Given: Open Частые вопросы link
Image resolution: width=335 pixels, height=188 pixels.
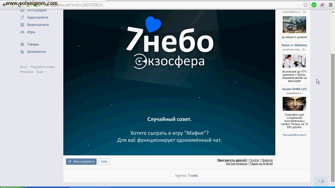Looking at the screenshot, I should (236, 163).
